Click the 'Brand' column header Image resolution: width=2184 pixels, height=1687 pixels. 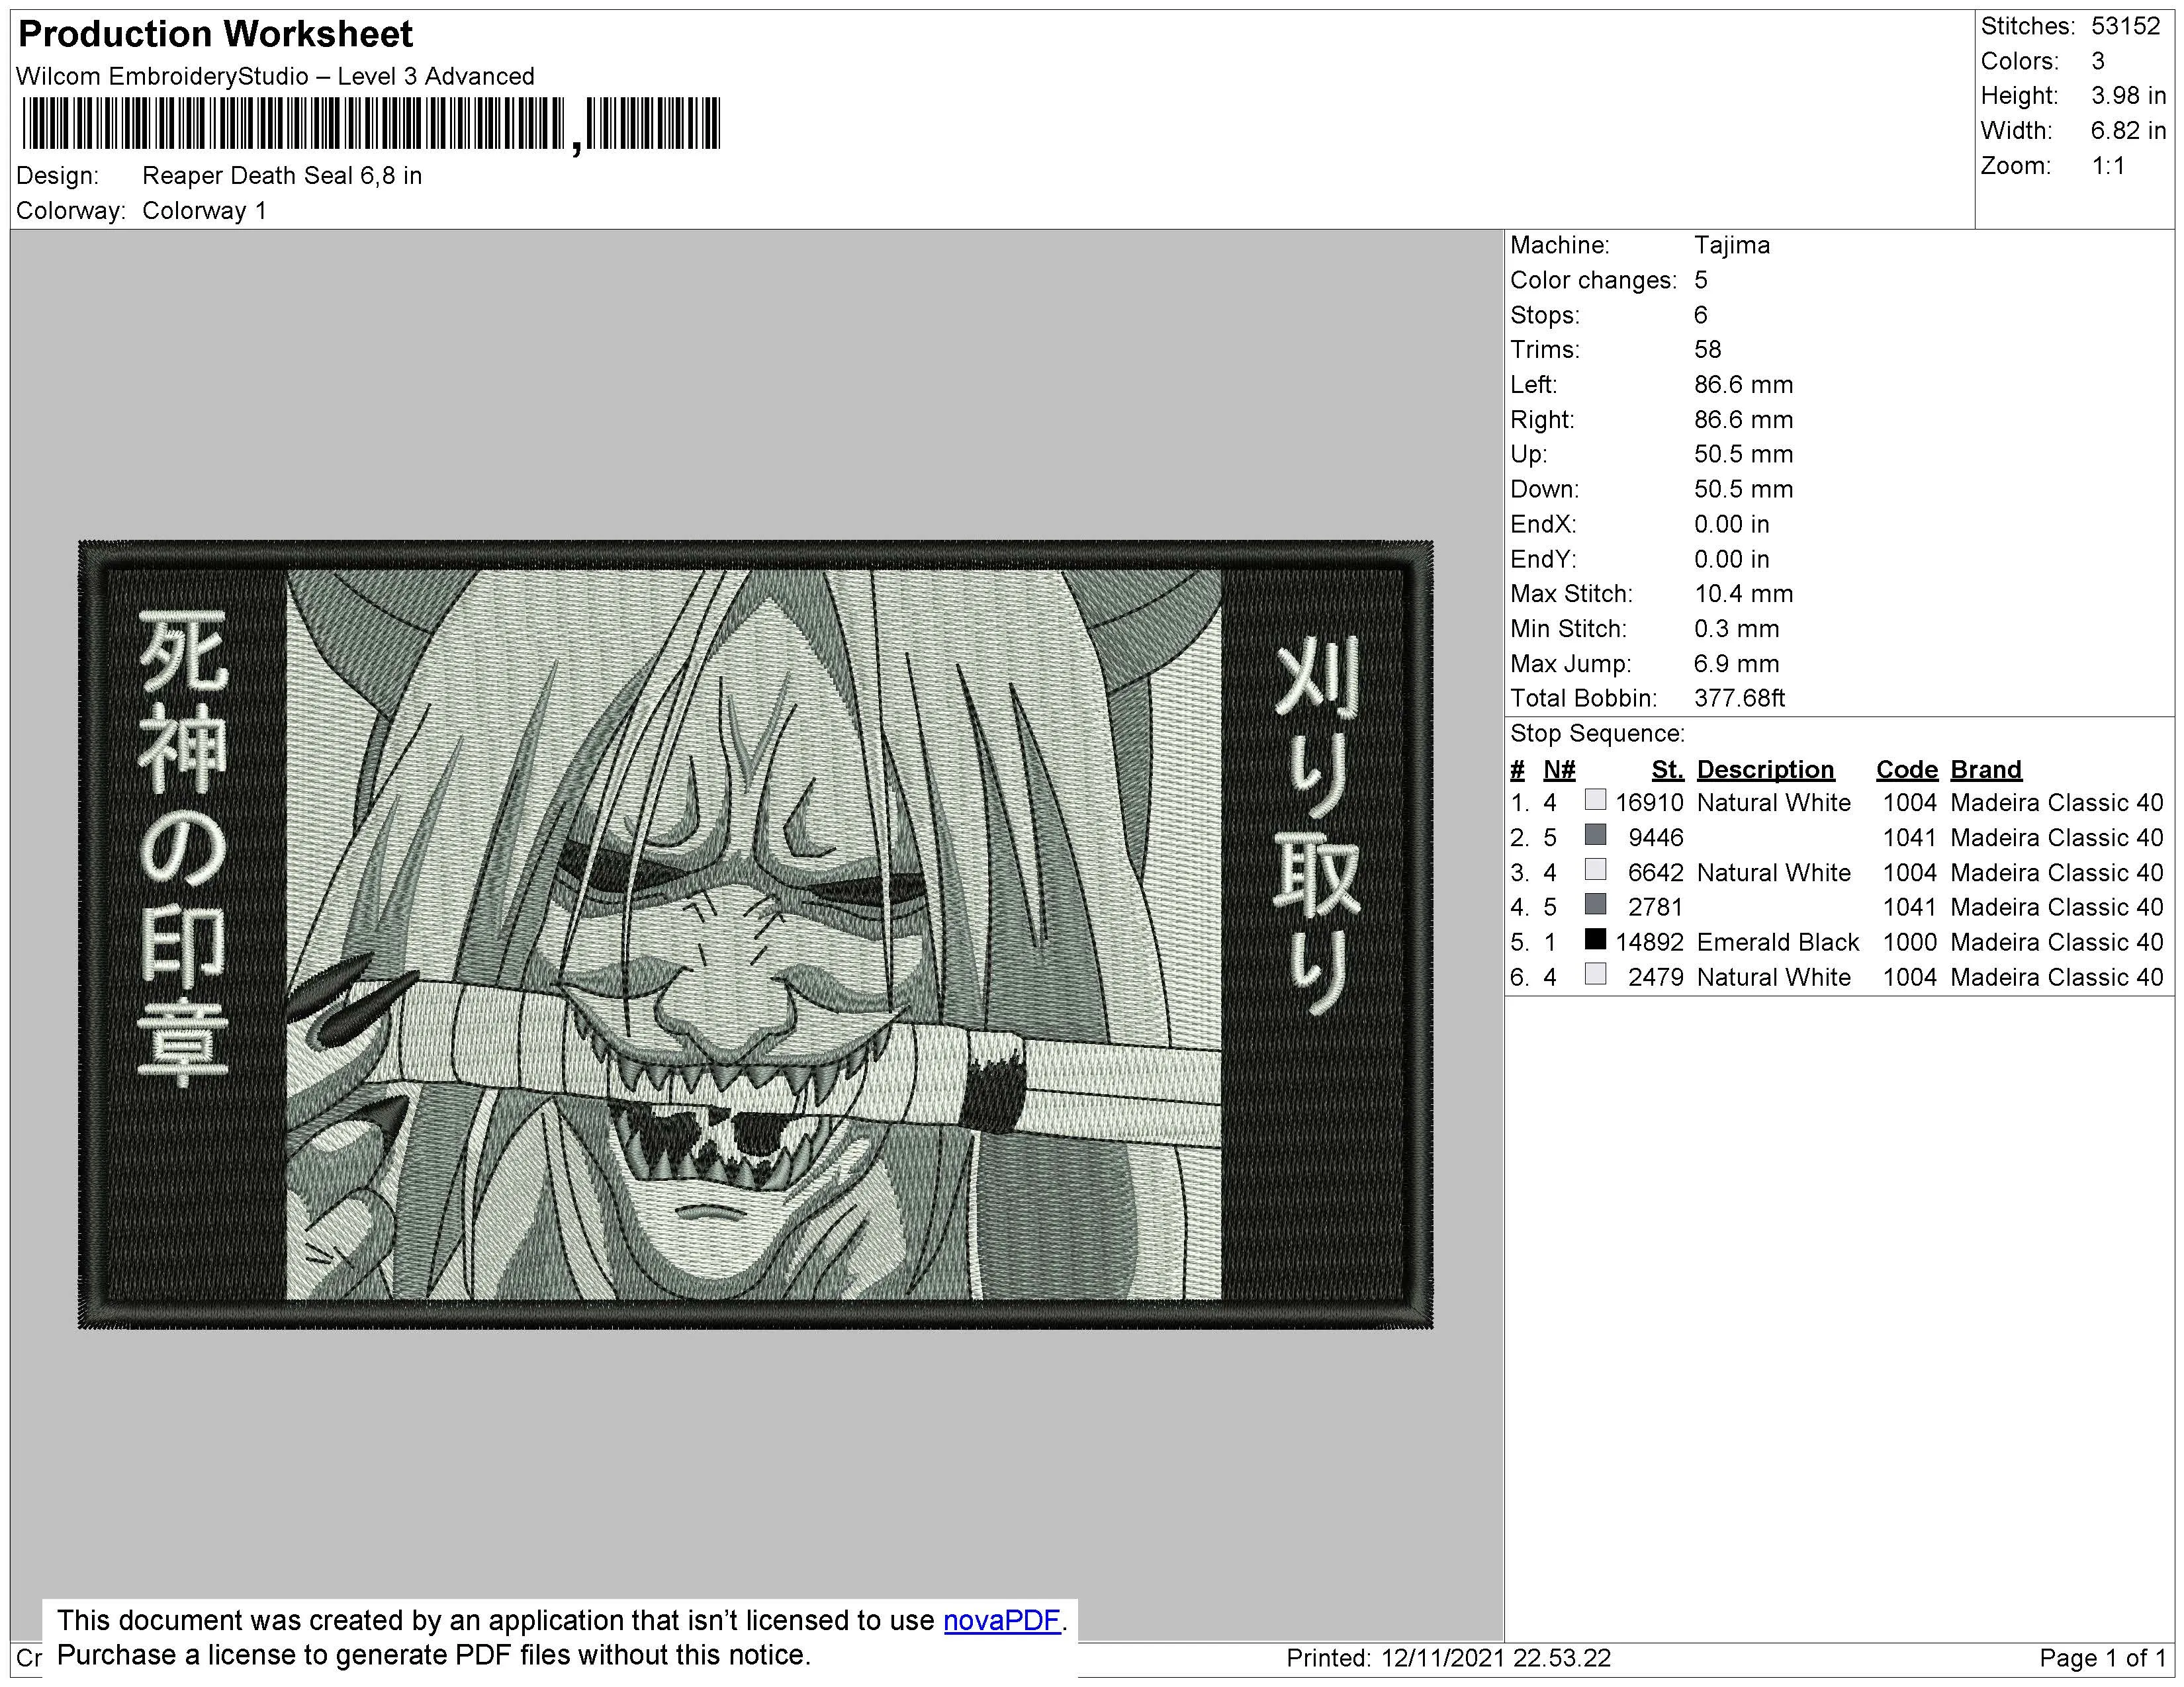point(1986,769)
